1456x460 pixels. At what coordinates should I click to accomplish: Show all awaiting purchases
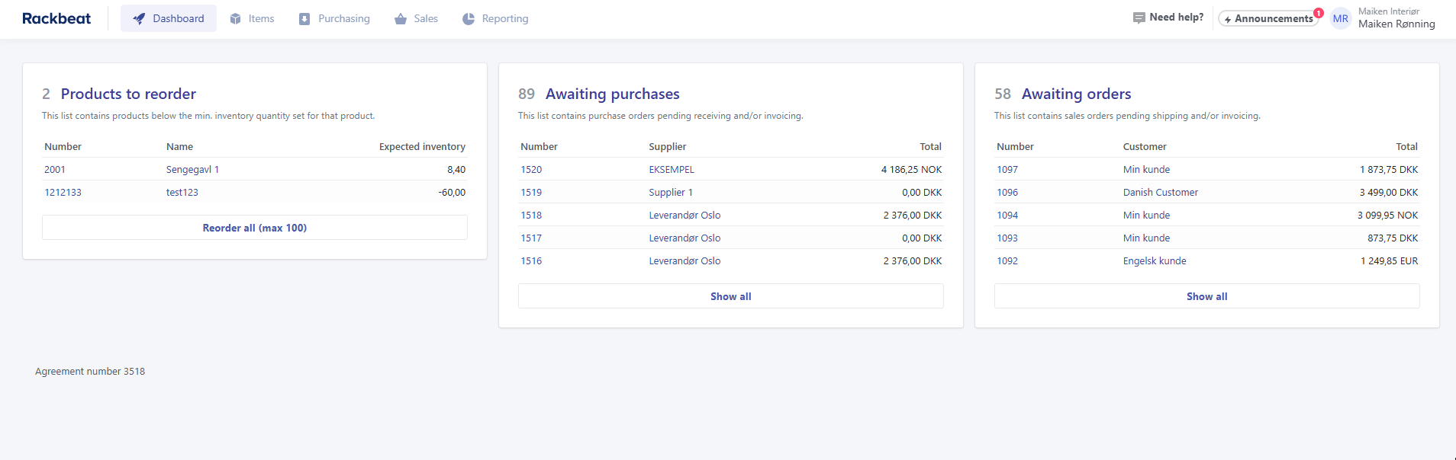[x=730, y=296]
